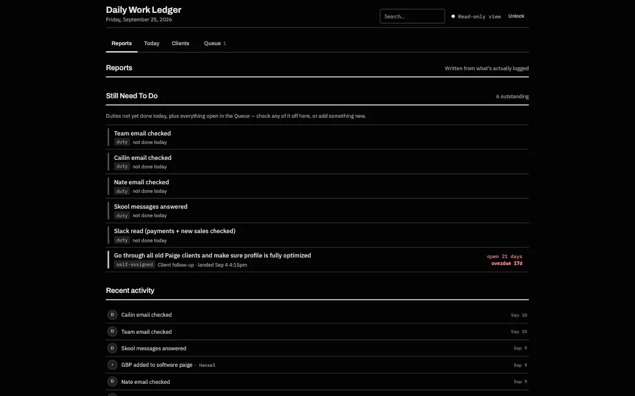Click the Unlock button
Image resolution: width=635 pixels, height=396 pixels.
click(x=516, y=16)
